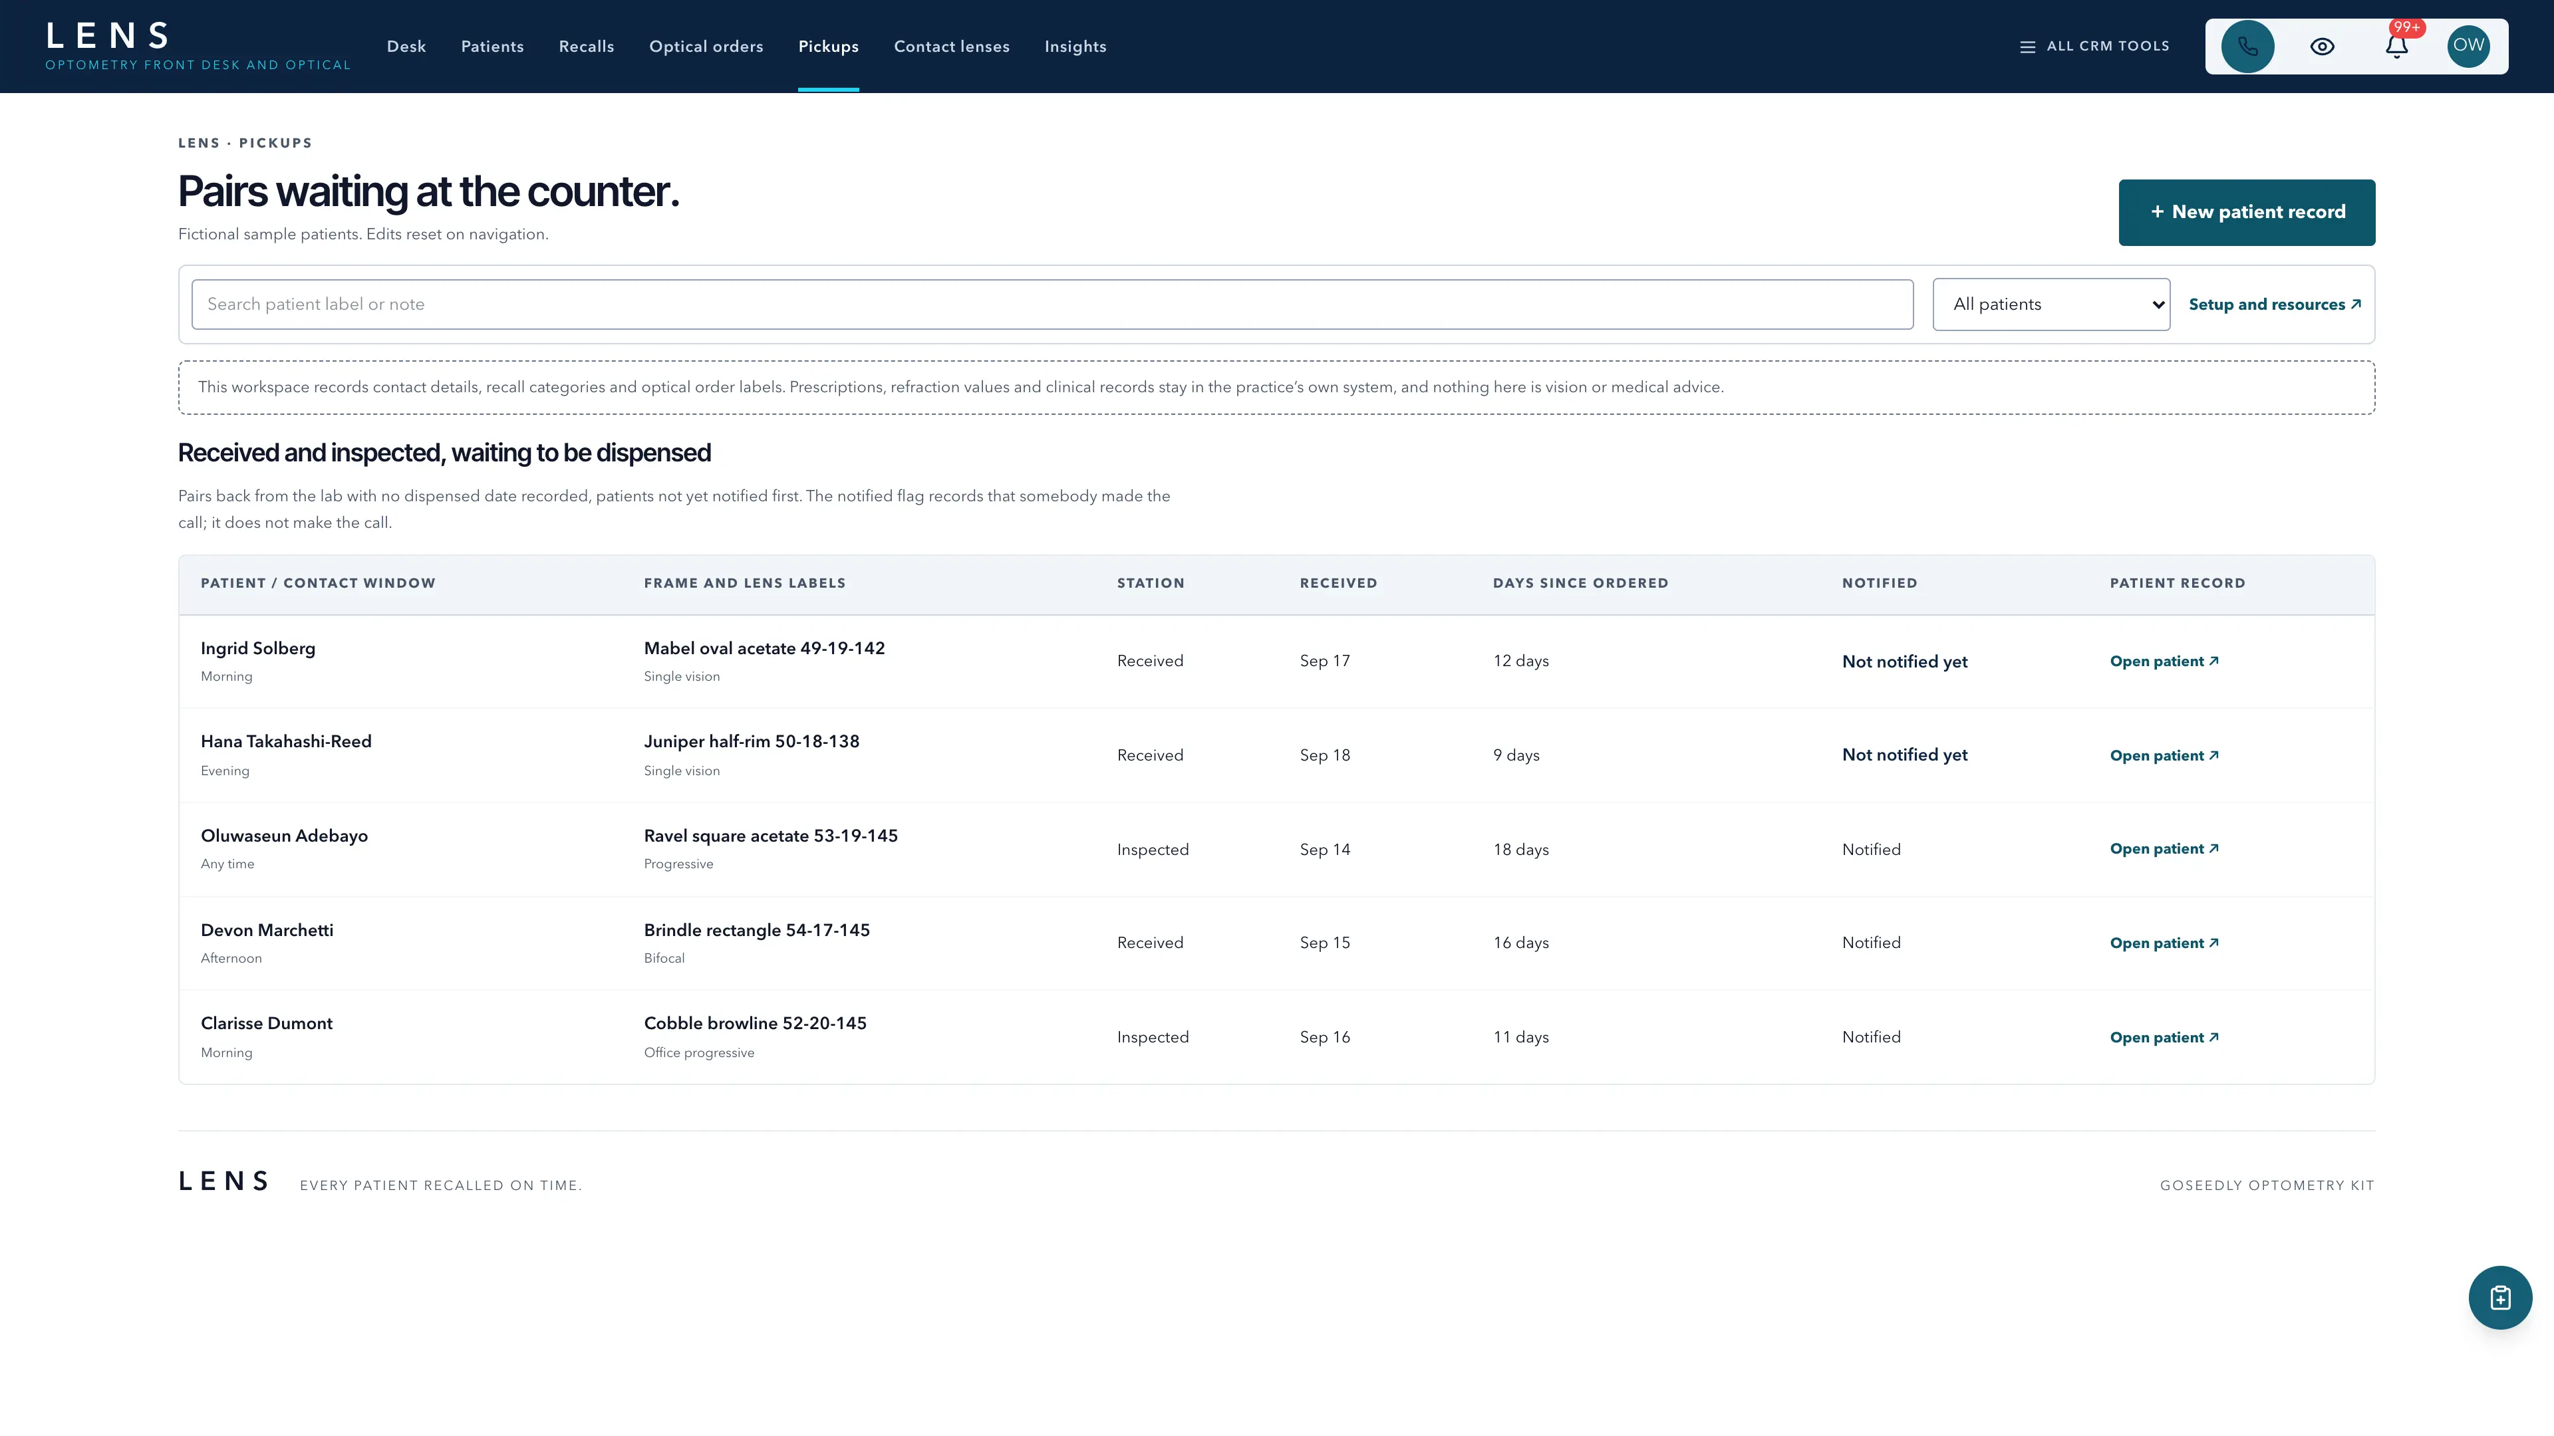2554x1436 pixels.
Task: Click the Notified column header
Action: coord(1879,583)
